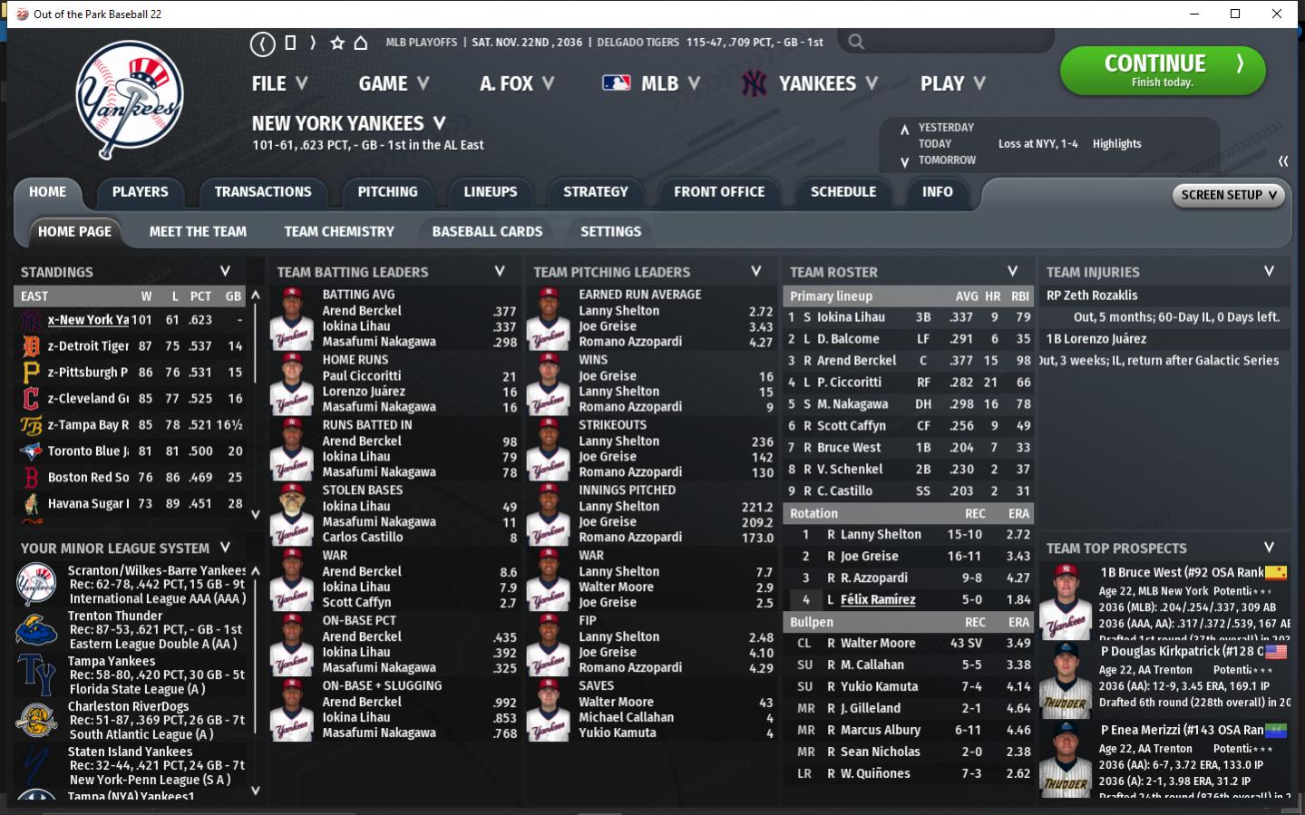Viewport: 1305px width, 815px height.
Task: Switch to the LINEUPS tab
Action: 491,192
